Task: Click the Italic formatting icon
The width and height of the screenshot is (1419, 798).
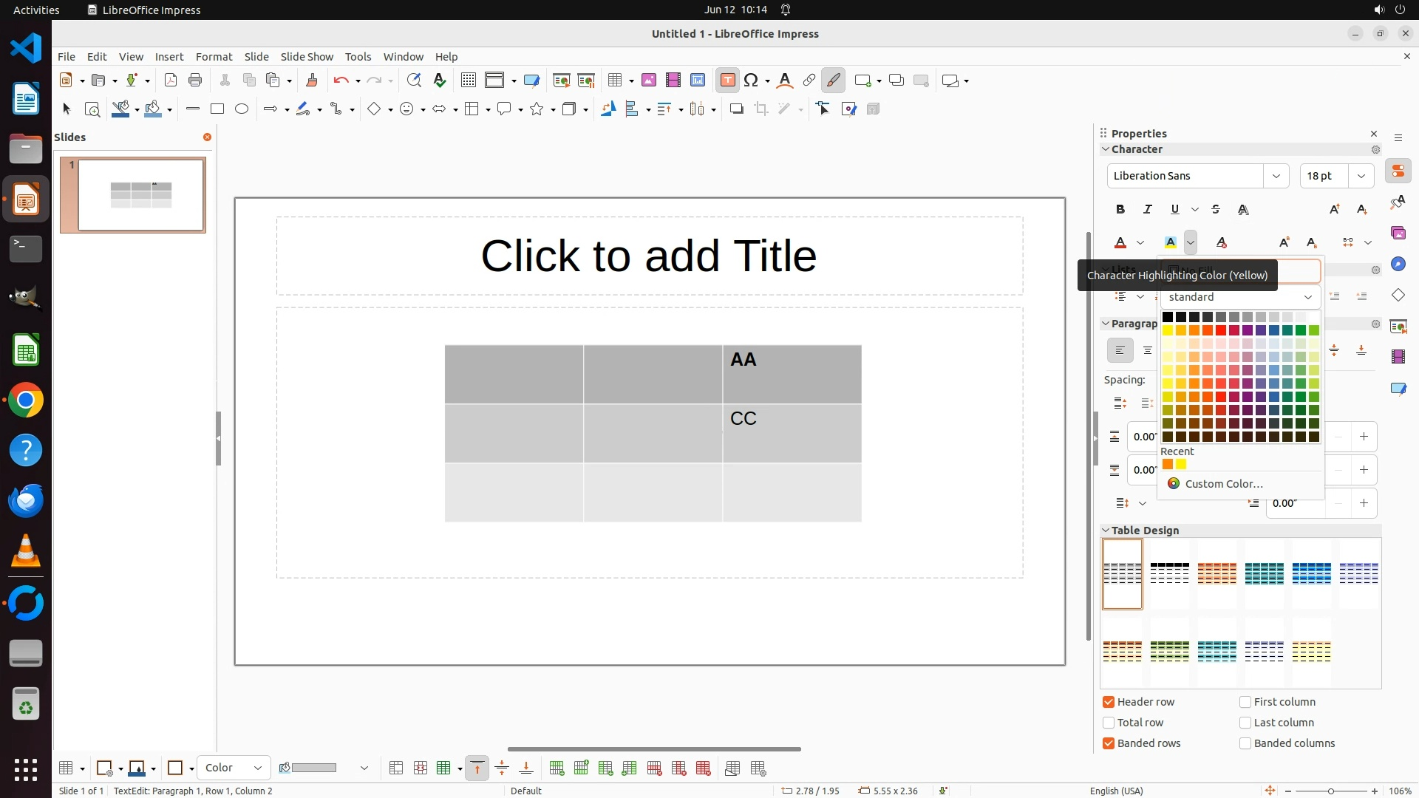Action: pyautogui.click(x=1148, y=210)
